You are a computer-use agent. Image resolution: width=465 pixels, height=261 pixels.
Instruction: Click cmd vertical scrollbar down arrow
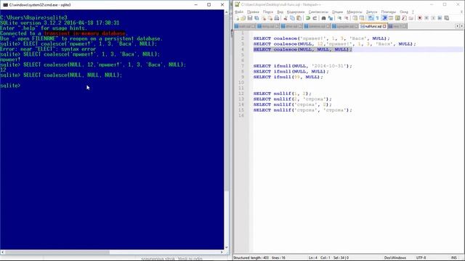[x=227, y=247]
